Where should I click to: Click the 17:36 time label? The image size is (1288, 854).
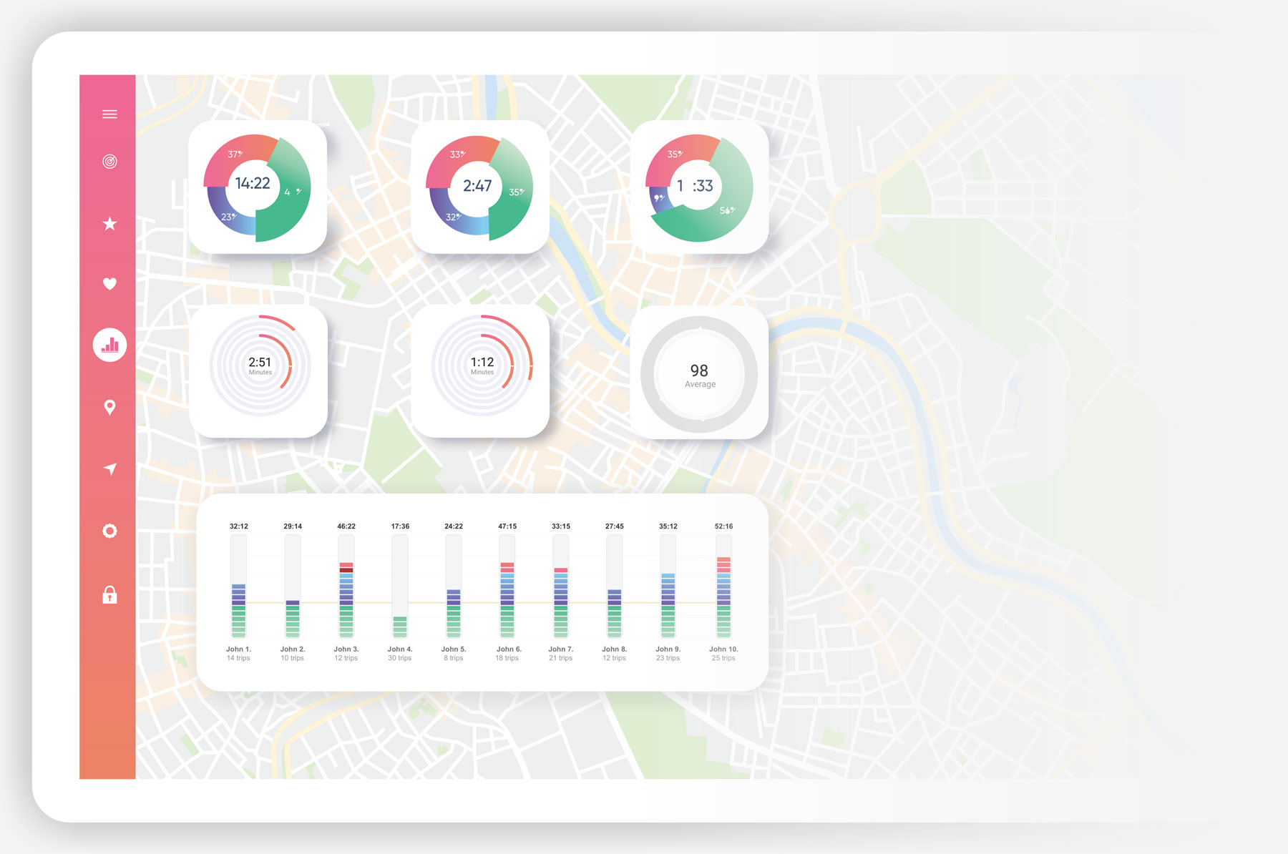point(400,526)
